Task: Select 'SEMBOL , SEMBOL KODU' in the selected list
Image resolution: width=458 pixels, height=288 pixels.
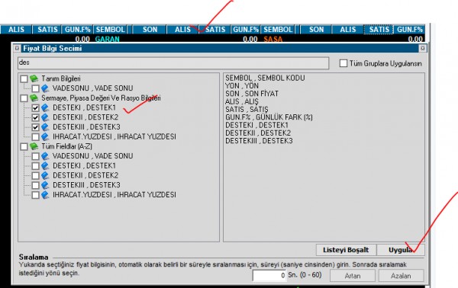Action: (x=265, y=78)
